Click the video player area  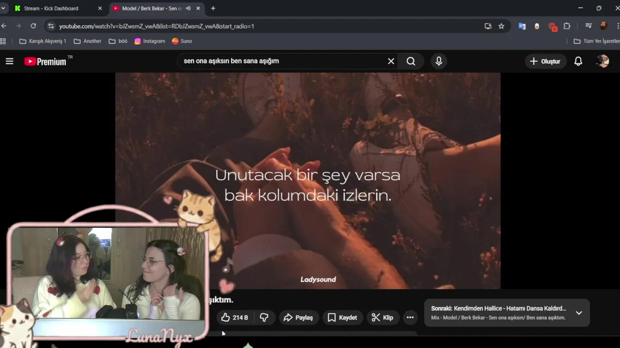click(x=308, y=181)
